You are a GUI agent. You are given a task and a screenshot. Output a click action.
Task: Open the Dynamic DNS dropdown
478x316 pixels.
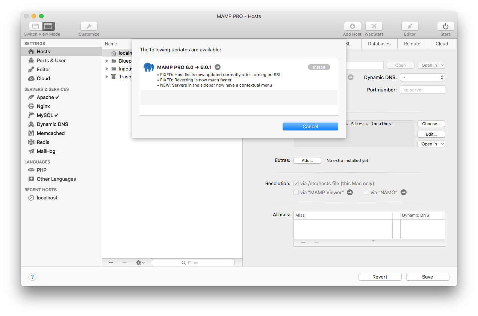[x=422, y=77]
